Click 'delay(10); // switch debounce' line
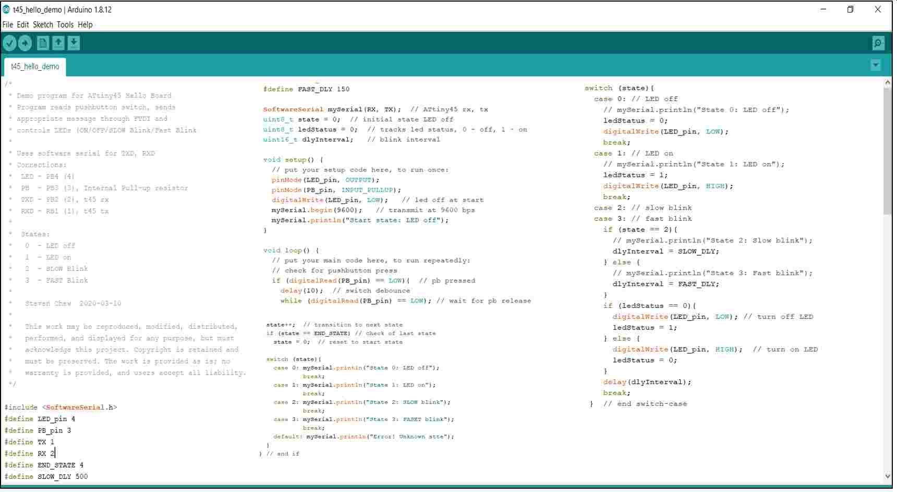 coord(345,291)
